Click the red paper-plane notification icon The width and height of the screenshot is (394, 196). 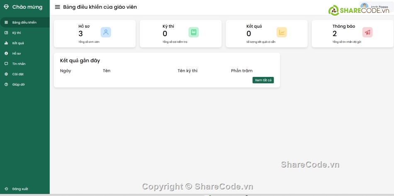(367, 32)
